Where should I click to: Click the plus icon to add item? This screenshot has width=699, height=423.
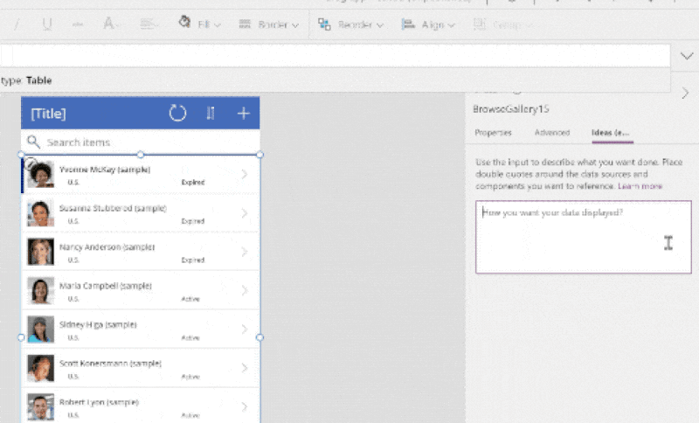coord(244,114)
